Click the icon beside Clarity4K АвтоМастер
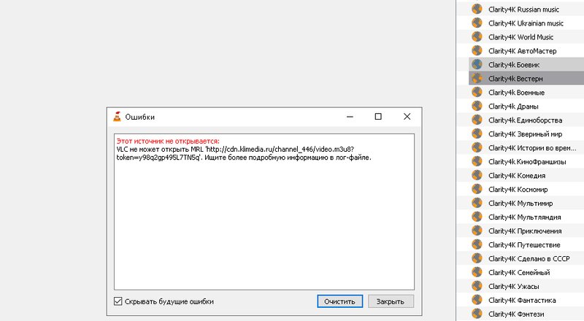This screenshot has height=321, width=584. click(477, 51)
